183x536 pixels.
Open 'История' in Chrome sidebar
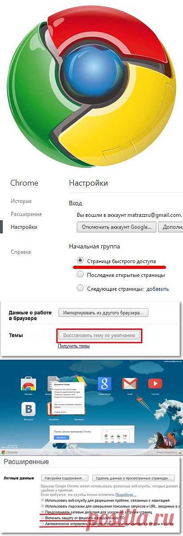tap(21, 201)
